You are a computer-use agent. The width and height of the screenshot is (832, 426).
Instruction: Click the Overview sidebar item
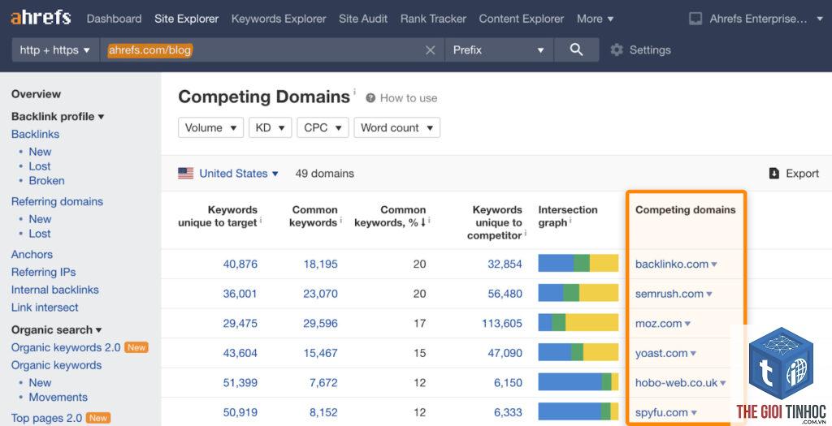36,94
